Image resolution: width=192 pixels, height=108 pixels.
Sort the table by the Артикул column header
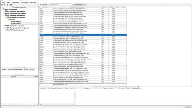pos(46,7)
